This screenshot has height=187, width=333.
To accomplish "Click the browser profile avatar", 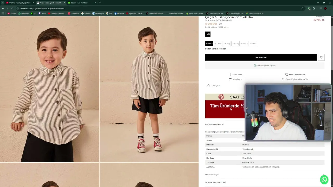I will pyautogui.click(x=325, y=8).
